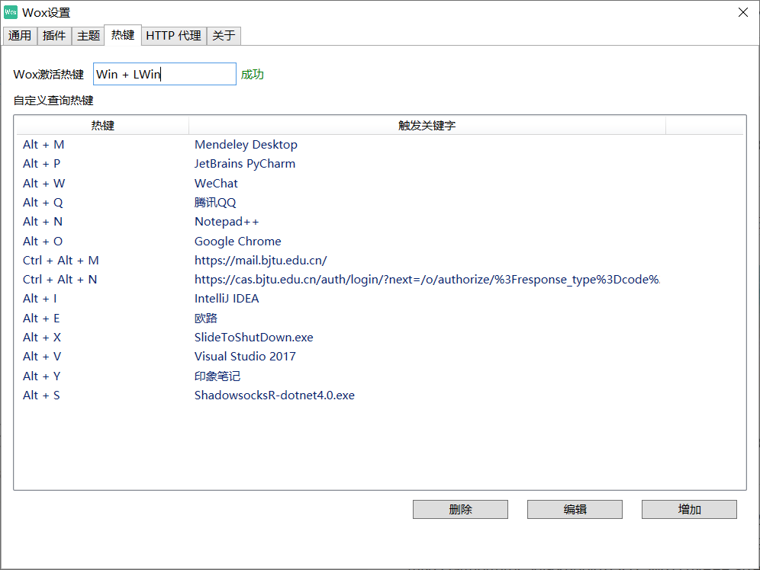Select the Alt + Q hotkey cell
The width and height of the screenshot is (760, 570).
[x=43, y=203]
